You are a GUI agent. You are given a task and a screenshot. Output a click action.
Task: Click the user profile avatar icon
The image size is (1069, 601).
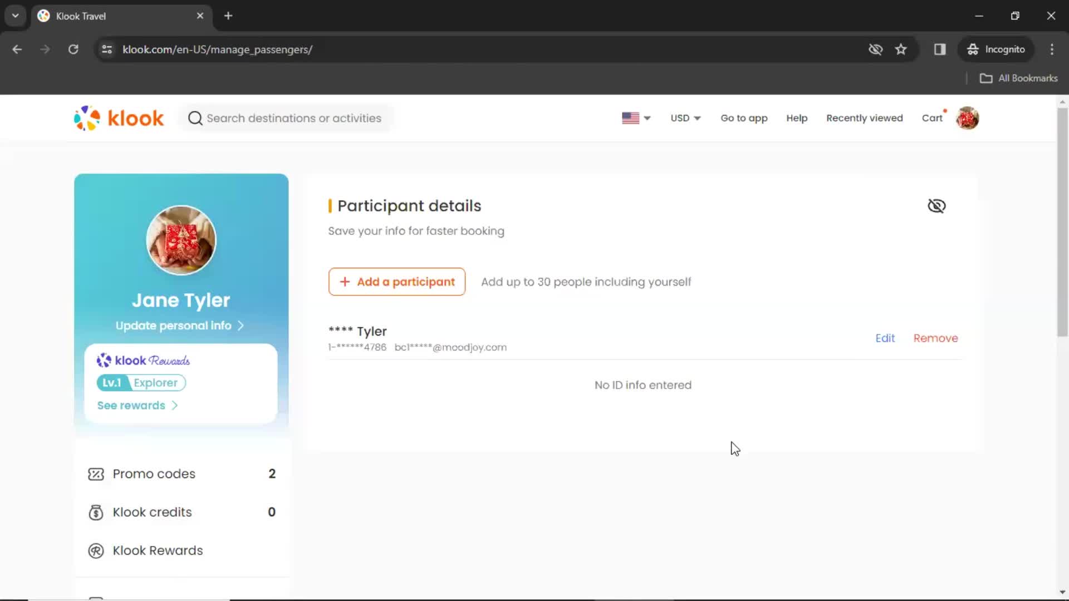[x=968, y=118]
